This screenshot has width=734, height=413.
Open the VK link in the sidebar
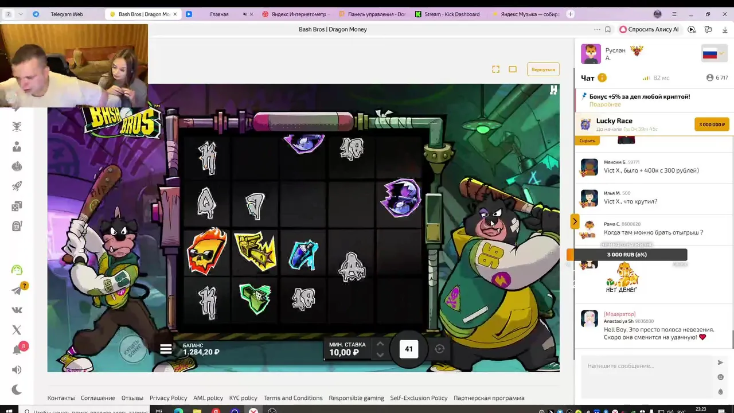point(17,310)
